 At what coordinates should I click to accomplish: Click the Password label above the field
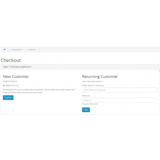coord(86,96)
